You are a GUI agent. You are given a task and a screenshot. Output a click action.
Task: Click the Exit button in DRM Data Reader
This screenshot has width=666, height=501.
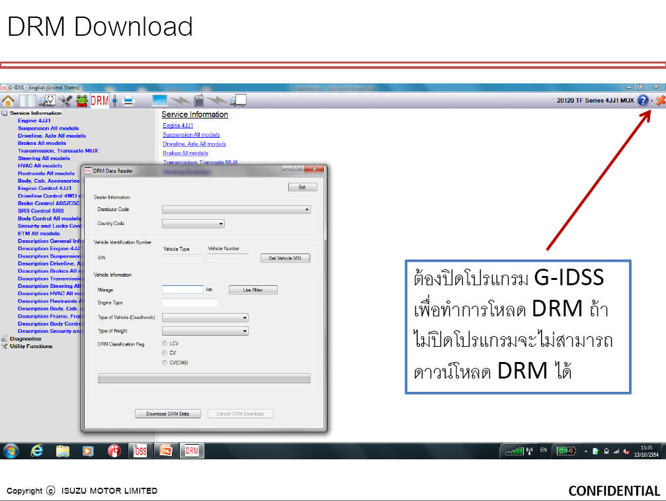coord(302,187)
